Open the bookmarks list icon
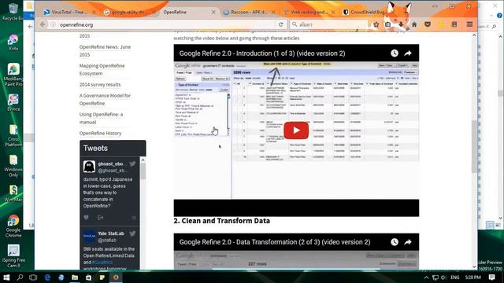Image resolution: width=504 pixels, height=283 pixels. (388, 24)
